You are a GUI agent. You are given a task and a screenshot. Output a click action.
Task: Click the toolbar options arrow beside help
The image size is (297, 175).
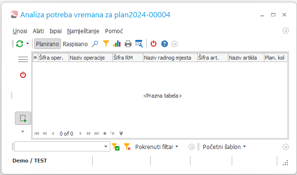click(x=174, y=44)
